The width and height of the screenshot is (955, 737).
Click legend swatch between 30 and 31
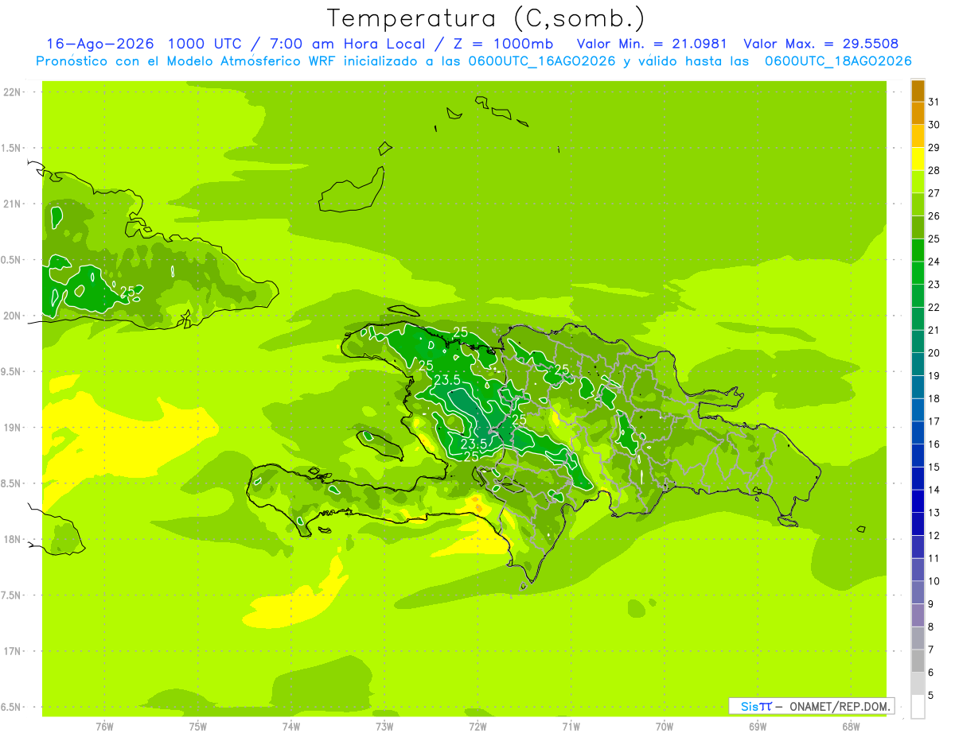(918, 113)
